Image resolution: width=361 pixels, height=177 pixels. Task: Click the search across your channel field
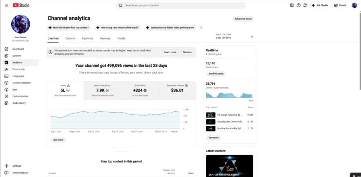click(x=180, y=5)
